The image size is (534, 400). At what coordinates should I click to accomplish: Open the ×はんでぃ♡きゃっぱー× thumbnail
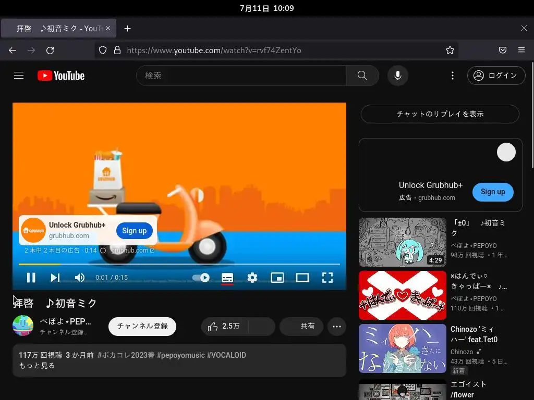tap(403, 295)
